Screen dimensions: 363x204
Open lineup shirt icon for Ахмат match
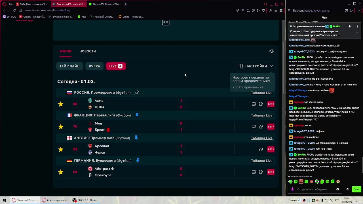pos(261,104)
